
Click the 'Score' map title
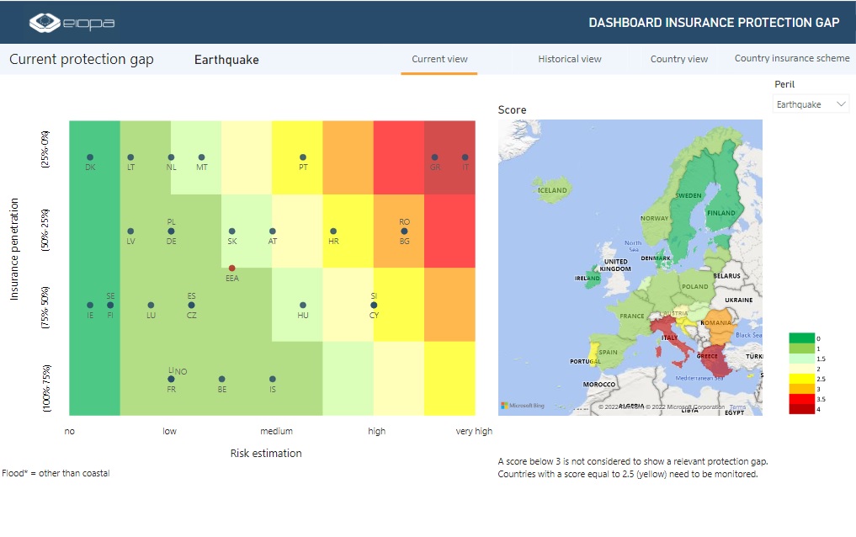point(512,109)
